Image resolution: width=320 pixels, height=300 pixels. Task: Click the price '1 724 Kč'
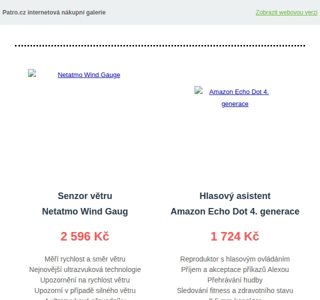click(x=235, y=236)
